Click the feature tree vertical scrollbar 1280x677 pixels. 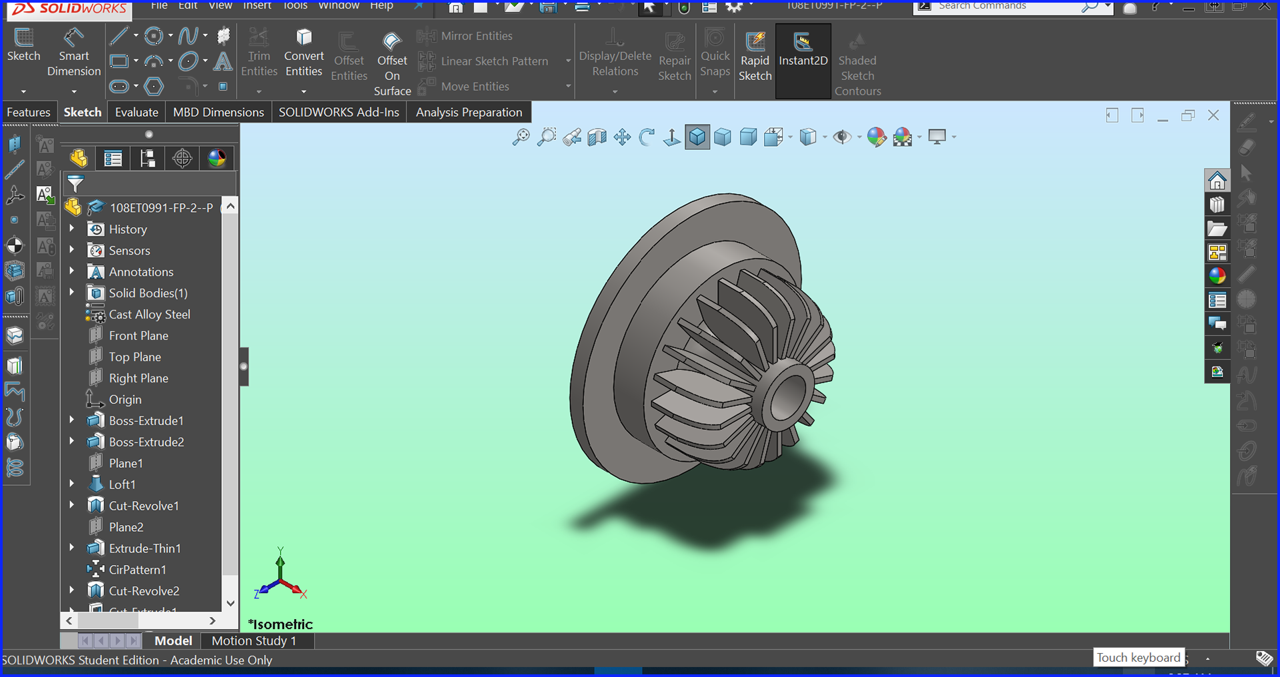pyautogui.click(x=230, y=394)
